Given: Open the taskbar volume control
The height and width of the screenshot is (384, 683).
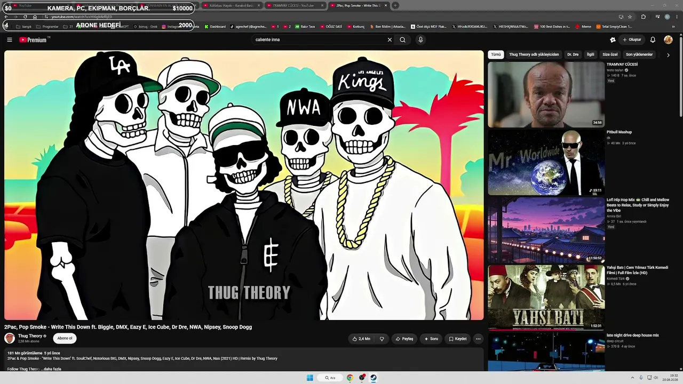Looking at the screenshot, I should pyautogui.click(x=656, y=378).
